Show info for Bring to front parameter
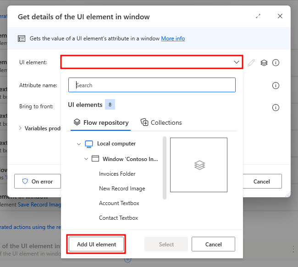This screenshot has width=298, height=267. click(276, 108)
